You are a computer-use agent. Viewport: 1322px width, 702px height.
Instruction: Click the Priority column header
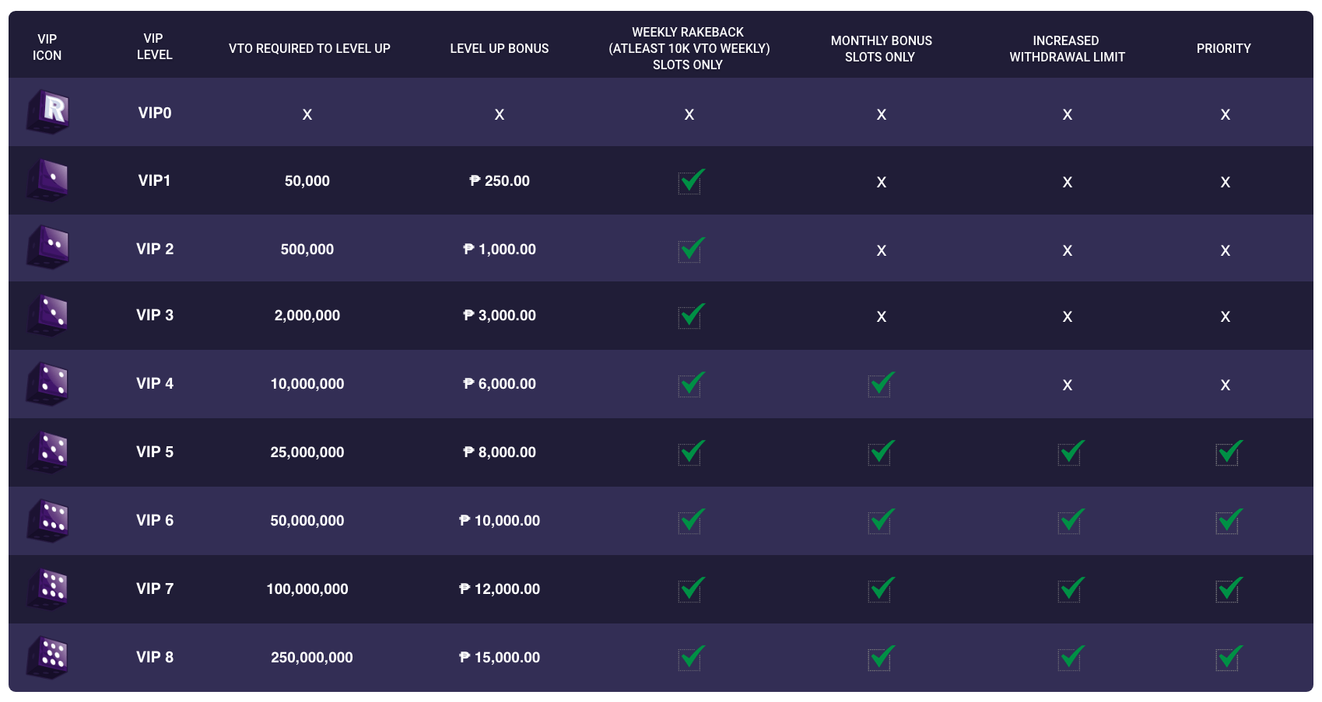coord(1223,48)
